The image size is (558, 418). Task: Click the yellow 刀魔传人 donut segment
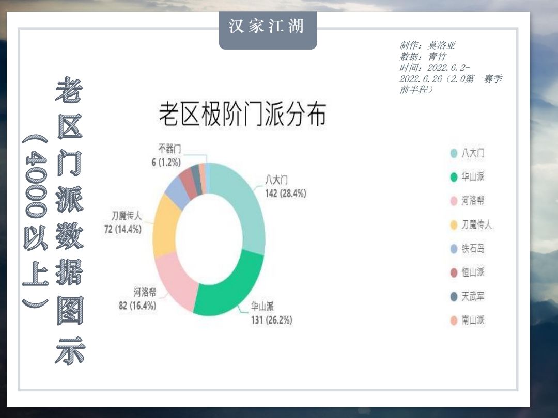(166, 228)
